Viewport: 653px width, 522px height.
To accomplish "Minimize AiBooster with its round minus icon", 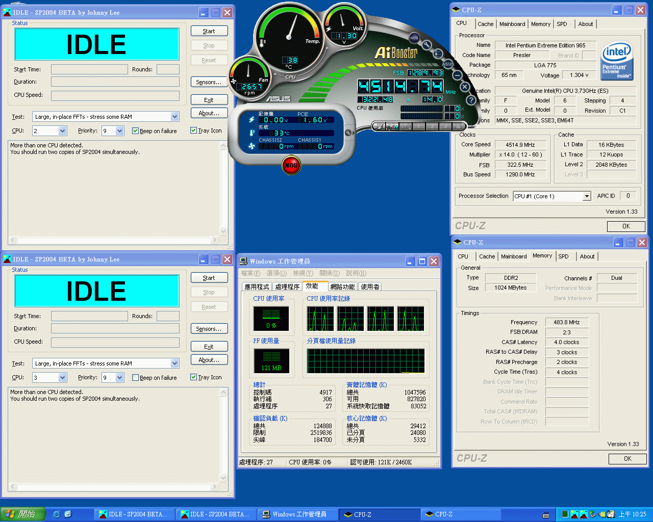I will click(x=458, y=75).
